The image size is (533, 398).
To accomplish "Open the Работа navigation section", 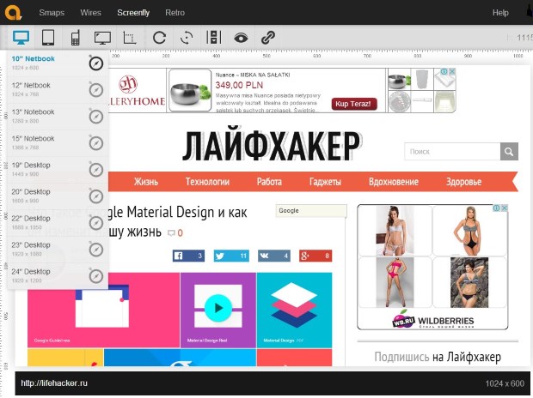I will click(269, 182).
